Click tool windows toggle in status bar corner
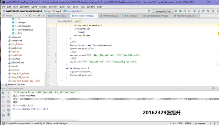219x125 pixels. (x=4, y=123)
